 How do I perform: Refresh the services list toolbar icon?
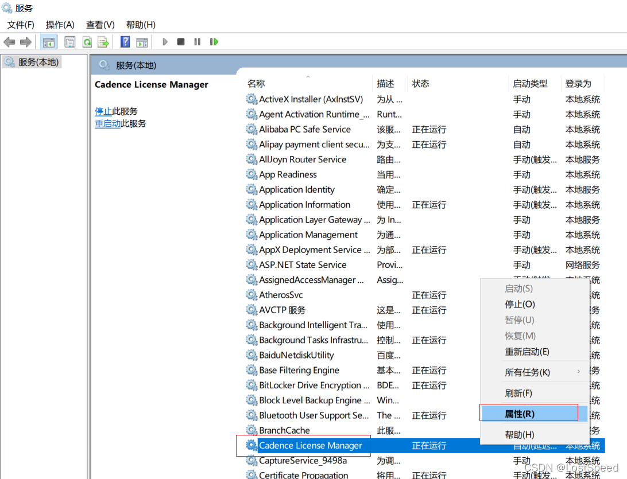[x=87, y=41]
